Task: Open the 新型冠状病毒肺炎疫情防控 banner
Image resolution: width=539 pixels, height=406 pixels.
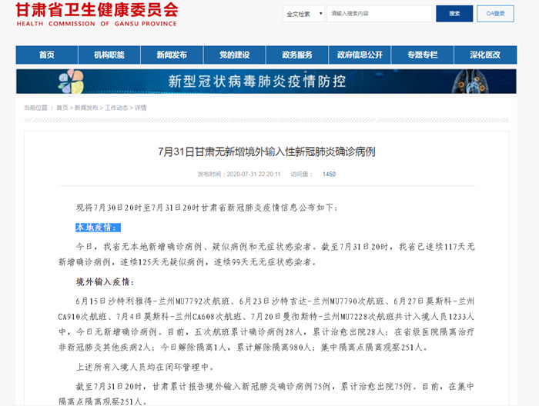Action: (266, 82)
